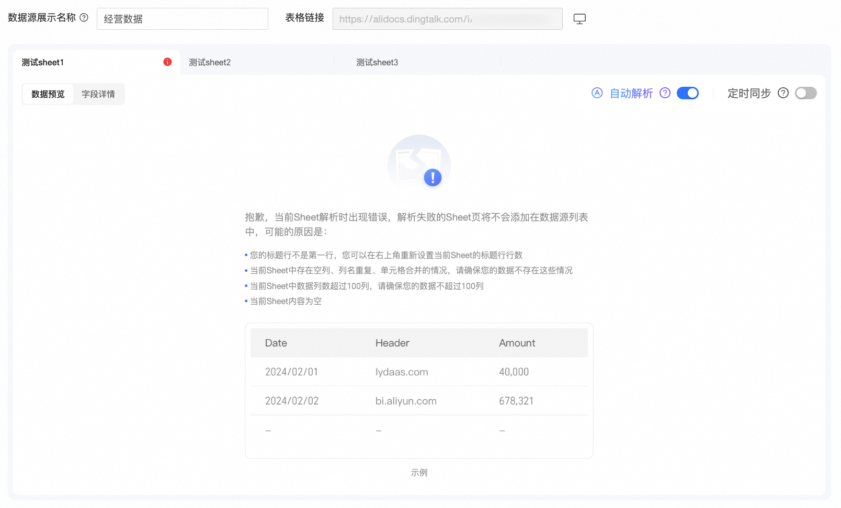The image size is (841, 508).
Task: Select the 字段详情 view tab
Action: (x=98, y=94)
